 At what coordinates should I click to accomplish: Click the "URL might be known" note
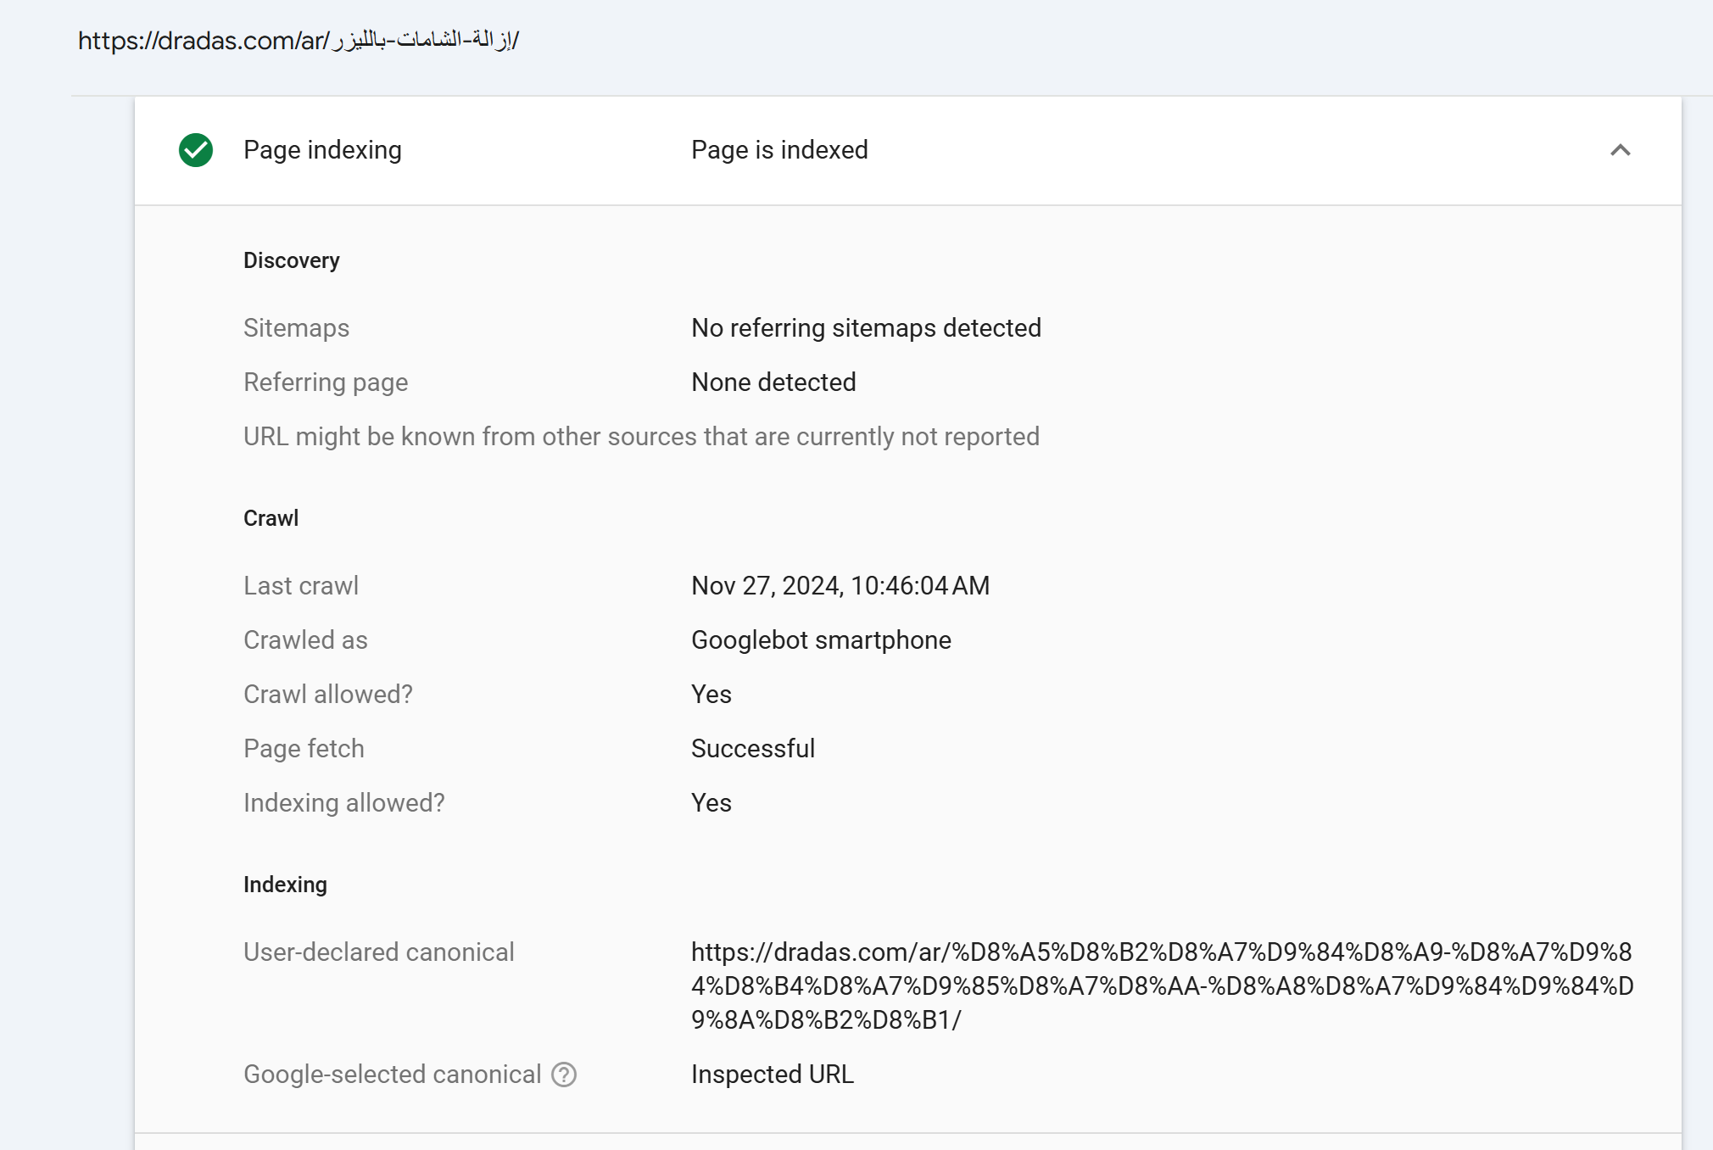click(641, 437)
